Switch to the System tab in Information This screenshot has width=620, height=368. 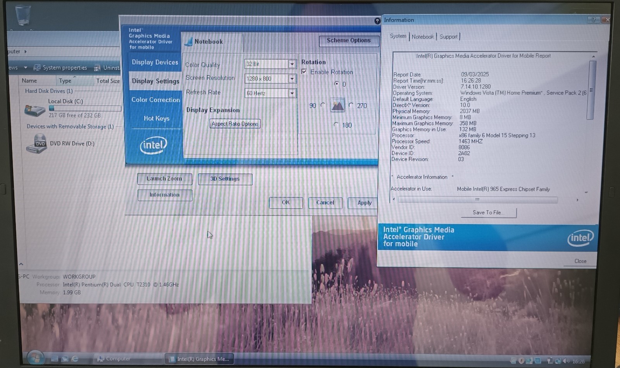coord(398,36)
